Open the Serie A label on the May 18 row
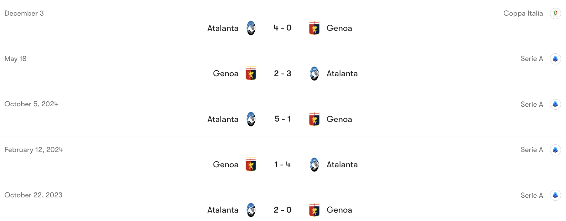This screenshot has width=566, height=221. pyautogui.click(x=532, y=58)
